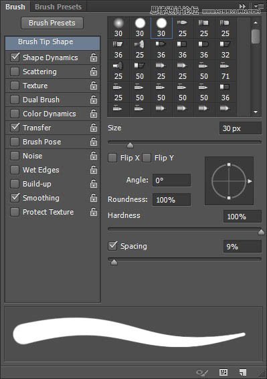Toggle the Wet Edges lock icon
Image resolution: width=267 pixels, height=379 pixels.
pos(94,170)
